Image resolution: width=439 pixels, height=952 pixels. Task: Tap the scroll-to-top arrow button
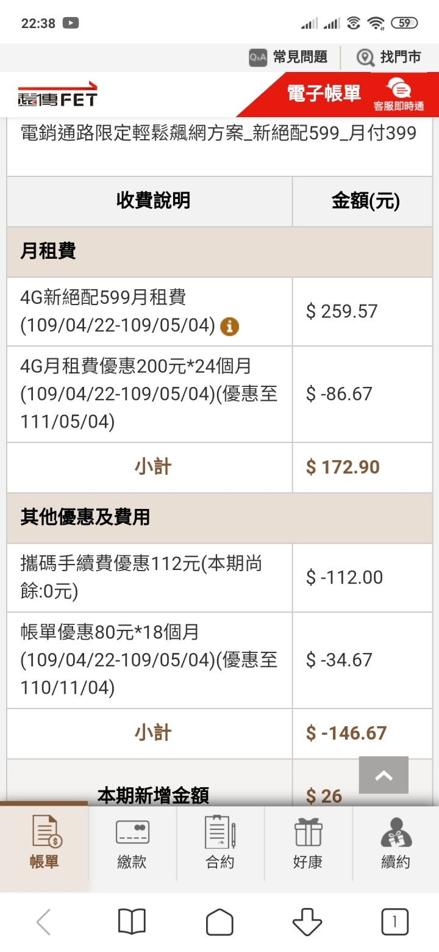[x=384, y=775]
